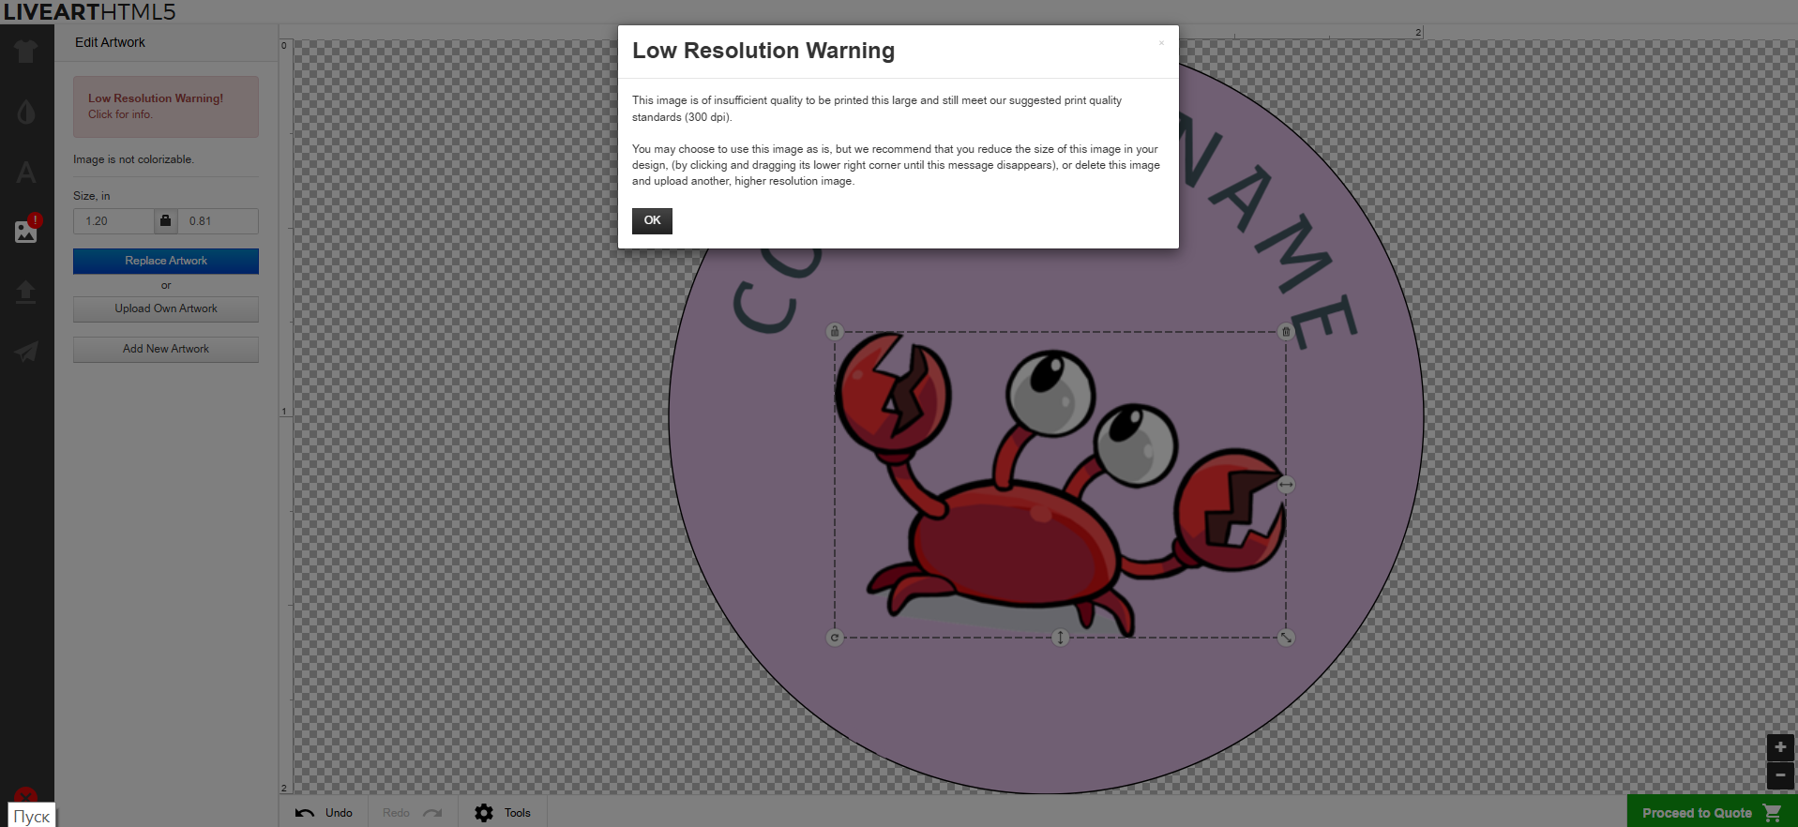The width and height of the screenshot is (1798, 827).
Task: Open the artwork image panel with alert badge
Action: (25, 231)
